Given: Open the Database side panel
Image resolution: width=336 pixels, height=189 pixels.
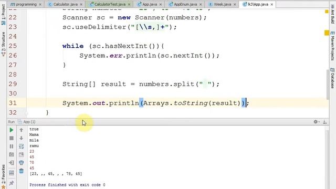Looking at the screenshot, I should [x=332, y=78].
